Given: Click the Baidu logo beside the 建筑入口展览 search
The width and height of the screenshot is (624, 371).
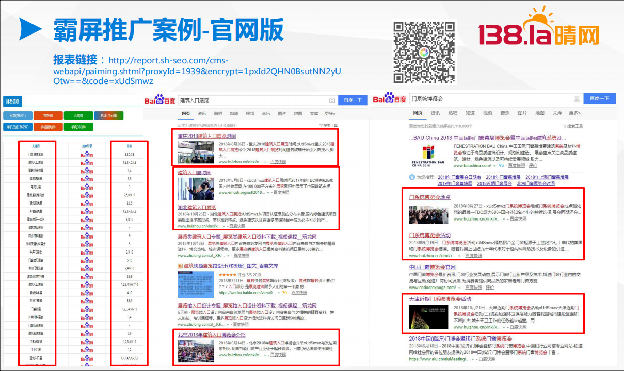Looking at the screenshot, I should coord(160,100).
